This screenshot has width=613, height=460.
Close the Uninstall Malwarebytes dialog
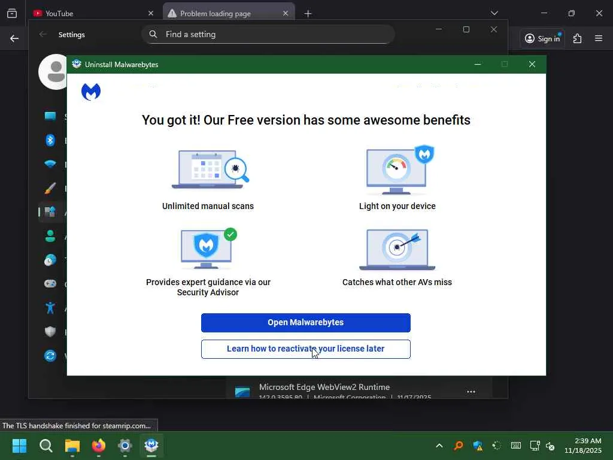tap(532, 64)
